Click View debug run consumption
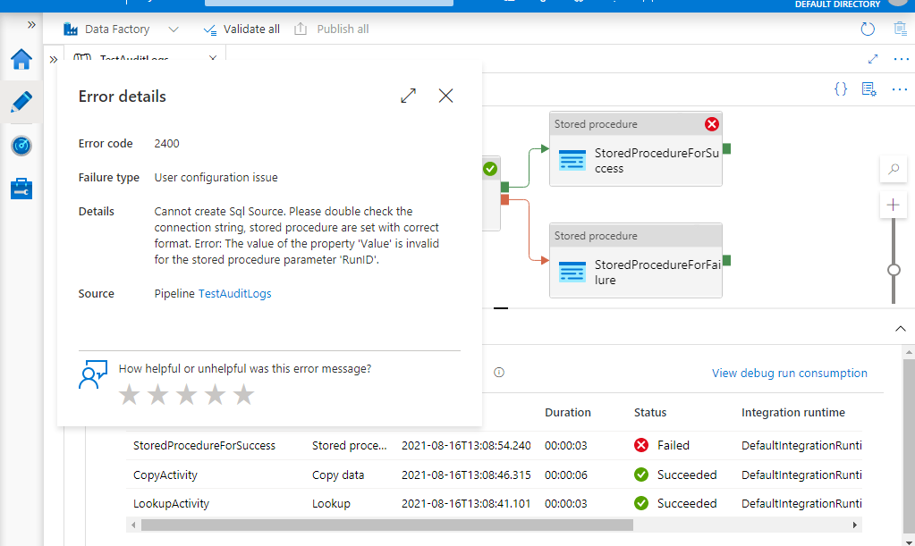 pos(789,373)
